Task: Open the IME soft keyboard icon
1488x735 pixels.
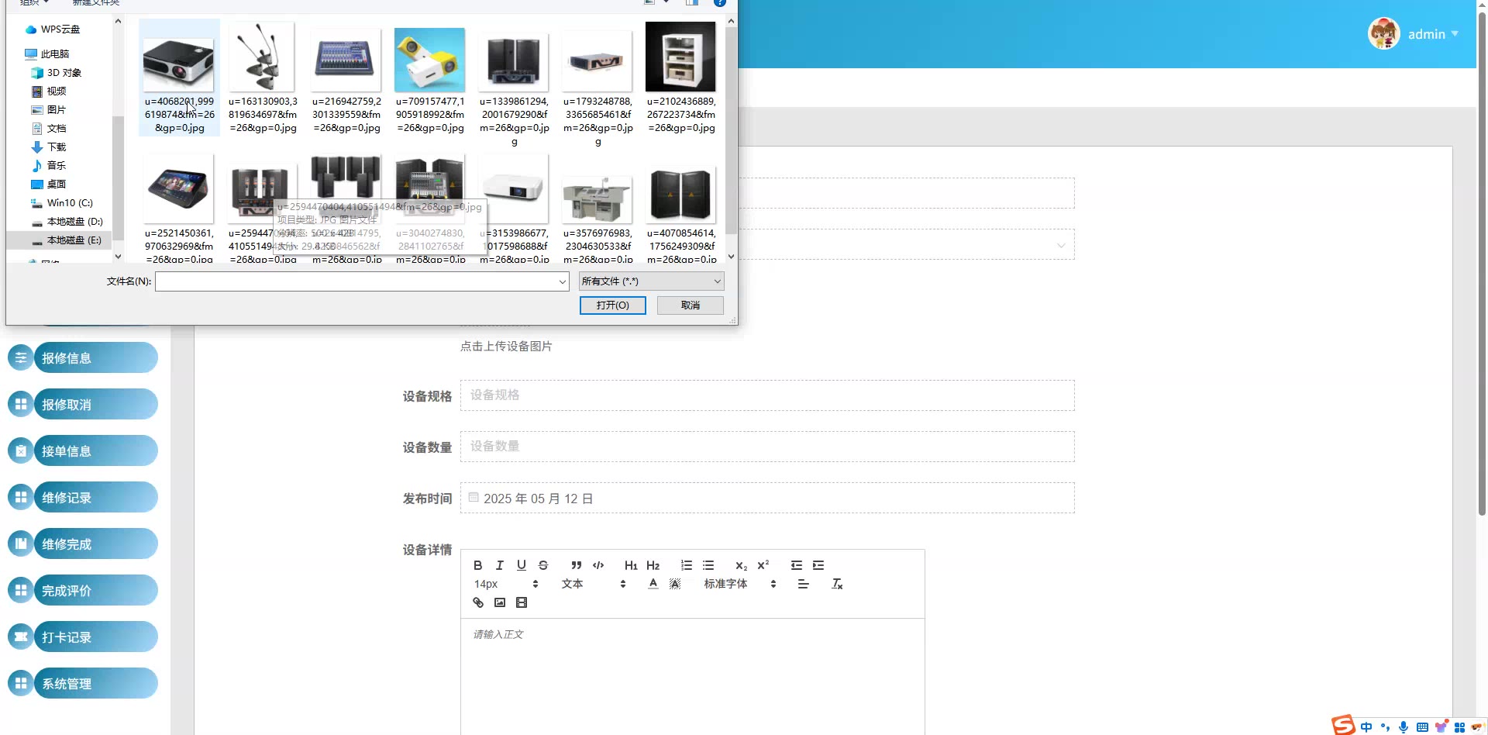Action: (x=1422, y=727)
